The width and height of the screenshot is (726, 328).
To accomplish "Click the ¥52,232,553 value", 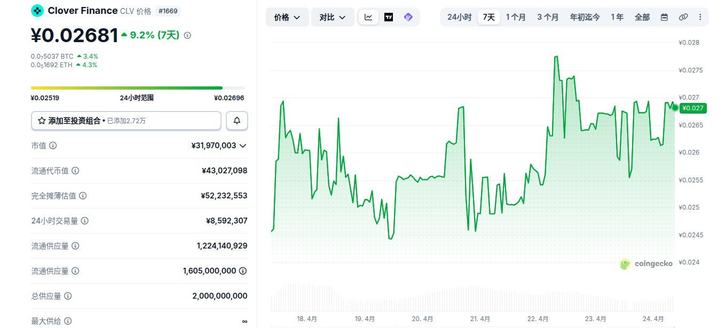I will pyautogui.click(x=225, y=196).
